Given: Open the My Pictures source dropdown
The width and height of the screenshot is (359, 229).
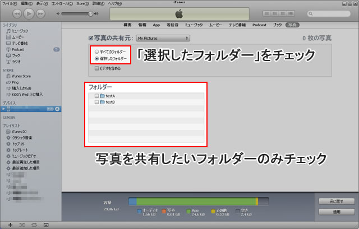Looking at the screenshot, I should point(163,38).
